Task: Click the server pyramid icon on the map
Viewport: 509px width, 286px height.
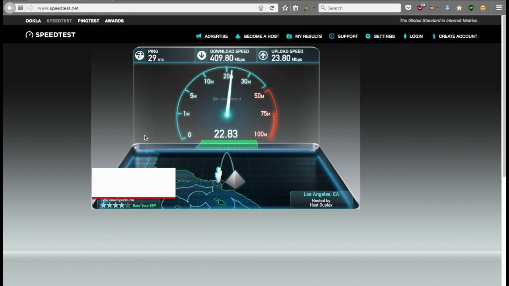Action: point(235,180)
